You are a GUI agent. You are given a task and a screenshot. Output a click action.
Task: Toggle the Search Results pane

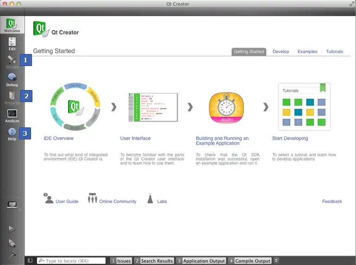pyautogui.click(x=154, y=261)
